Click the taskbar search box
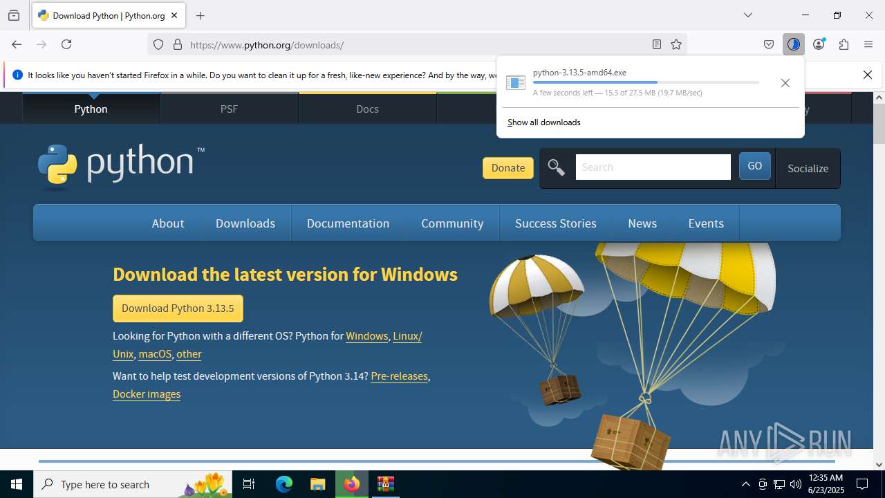Screen dimensions: 885x498 [x=133, y=484]
